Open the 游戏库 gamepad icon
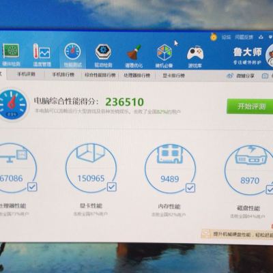273x273 pixels. pyautogui.click(x=195, y=57)
